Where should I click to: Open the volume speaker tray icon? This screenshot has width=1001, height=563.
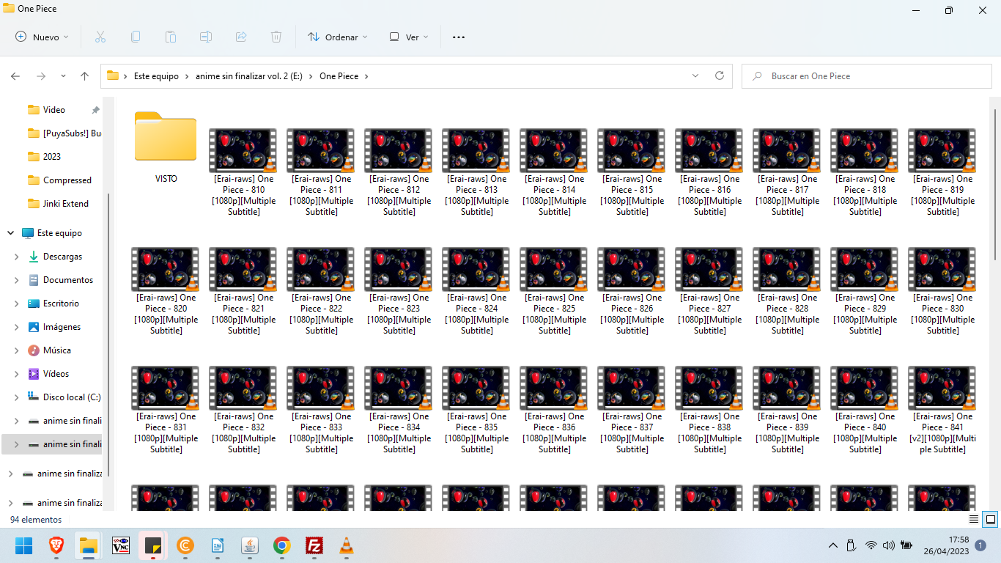888,545
